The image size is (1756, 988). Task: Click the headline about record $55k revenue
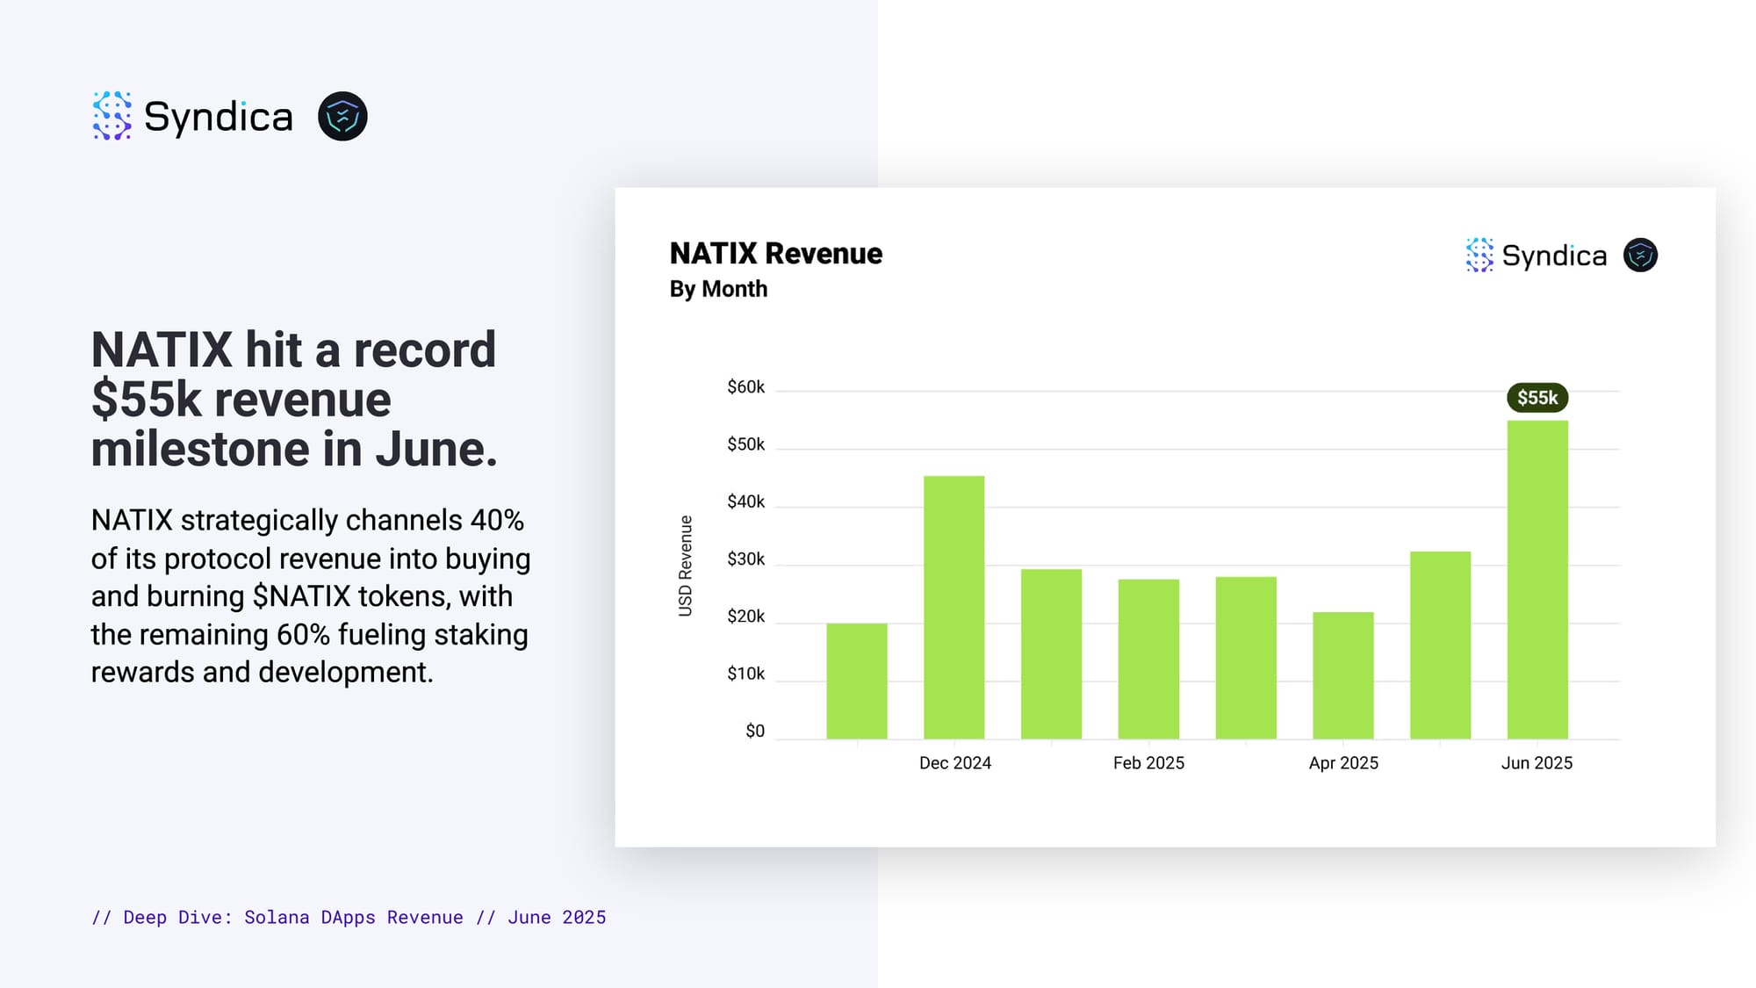(x=294, y=400)
